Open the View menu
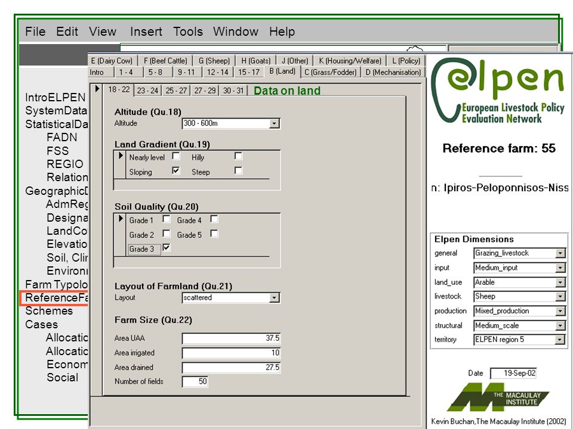The width and height of the screenshot is (573, 429). click(102, 32)
